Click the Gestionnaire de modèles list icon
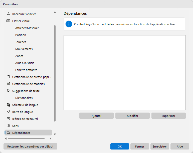Screen dimensions: 193x153 8,84
